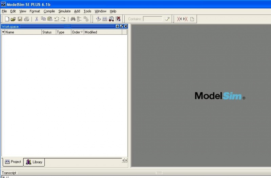This screenshot has width=271, height=178.
Task: Click the Compile toolbar icon
Action: pos(99,19)
